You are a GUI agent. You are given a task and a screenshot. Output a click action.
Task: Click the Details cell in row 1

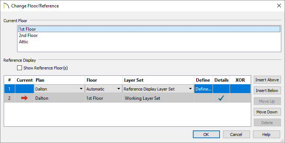pos(221,89)
